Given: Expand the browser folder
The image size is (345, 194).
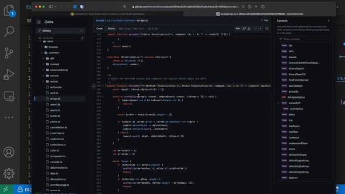Looking at the screenshot, I should [x=42, y=47].
